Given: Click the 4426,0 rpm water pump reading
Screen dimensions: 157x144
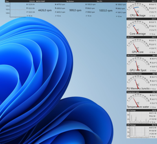Looking at the screenshot, I should click(x=45, y=10).
